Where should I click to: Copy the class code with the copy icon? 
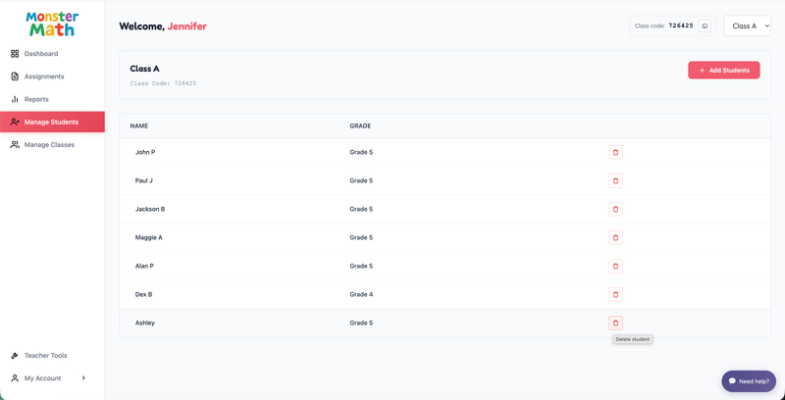(705, 26)
